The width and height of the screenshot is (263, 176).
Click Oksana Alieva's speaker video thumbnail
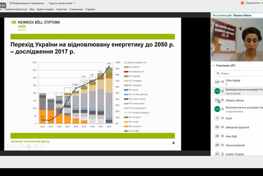tap(237, 39)
